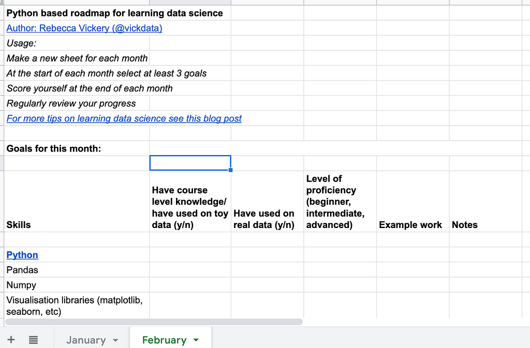This screenshot has width=530, height=348.
Task: Select the highlighted empty cell
Action: [190, 163]
